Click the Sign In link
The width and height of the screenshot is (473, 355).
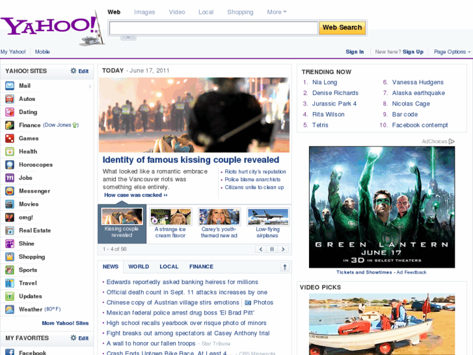355,51
